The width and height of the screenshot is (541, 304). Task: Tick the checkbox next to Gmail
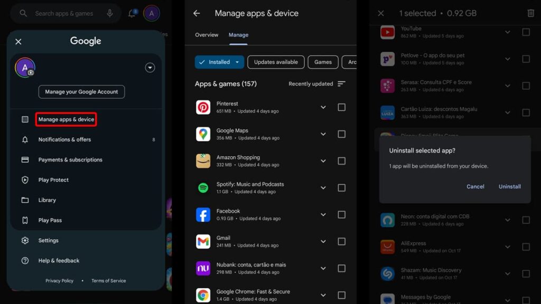pos(341,241)
